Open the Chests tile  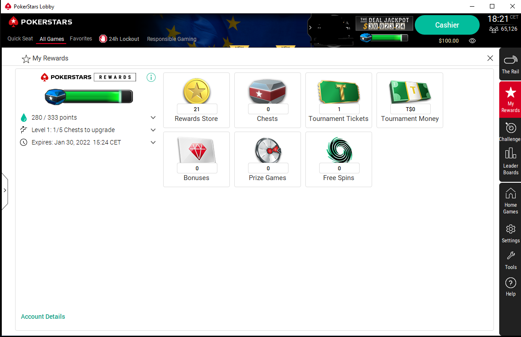coord(268,100)
